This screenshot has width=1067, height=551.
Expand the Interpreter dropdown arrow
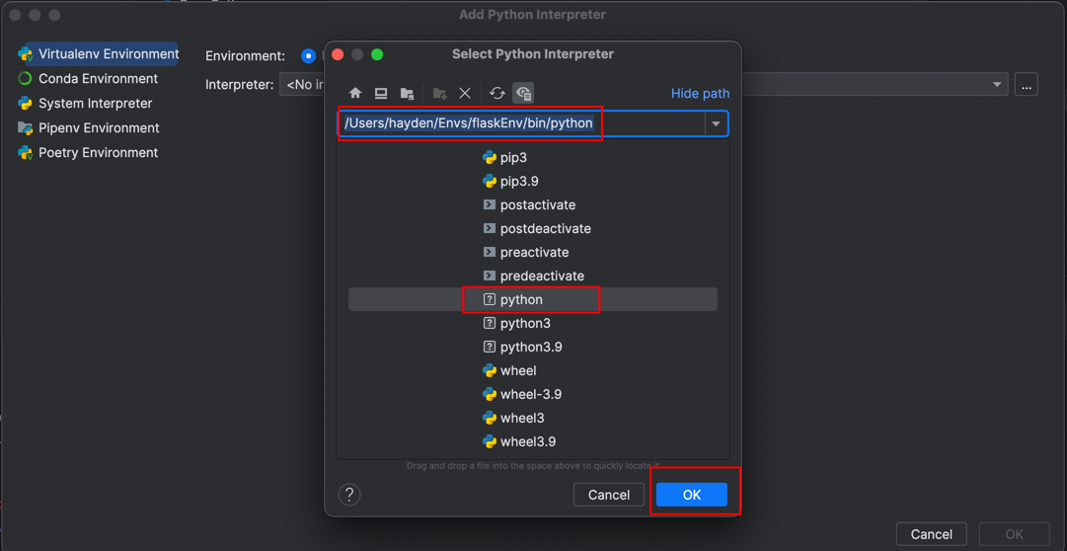coord(997,85)
